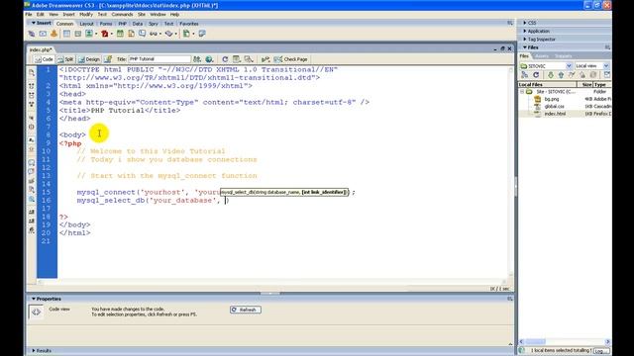
Task: Preview in browser with the globe icon
Action: pyautogui.click(x=209, y=59)
